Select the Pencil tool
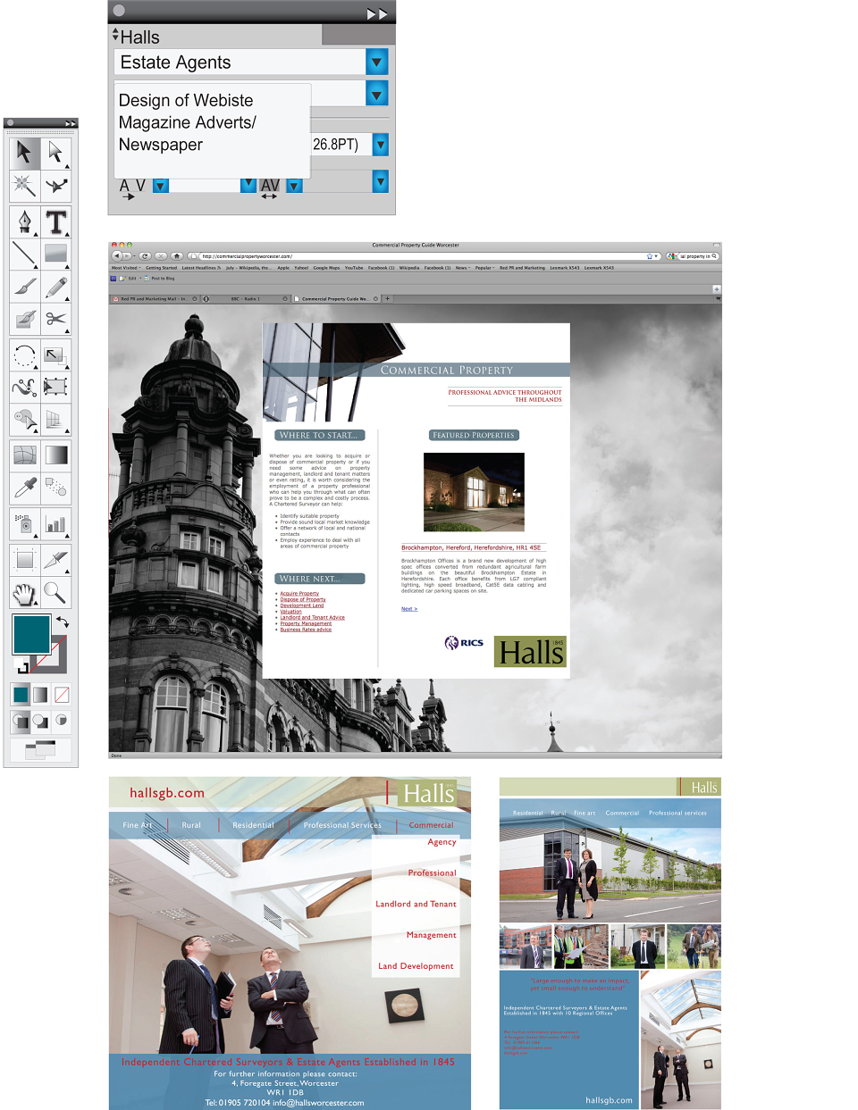Screen dimensions: 858x1110 click(55, 288)
